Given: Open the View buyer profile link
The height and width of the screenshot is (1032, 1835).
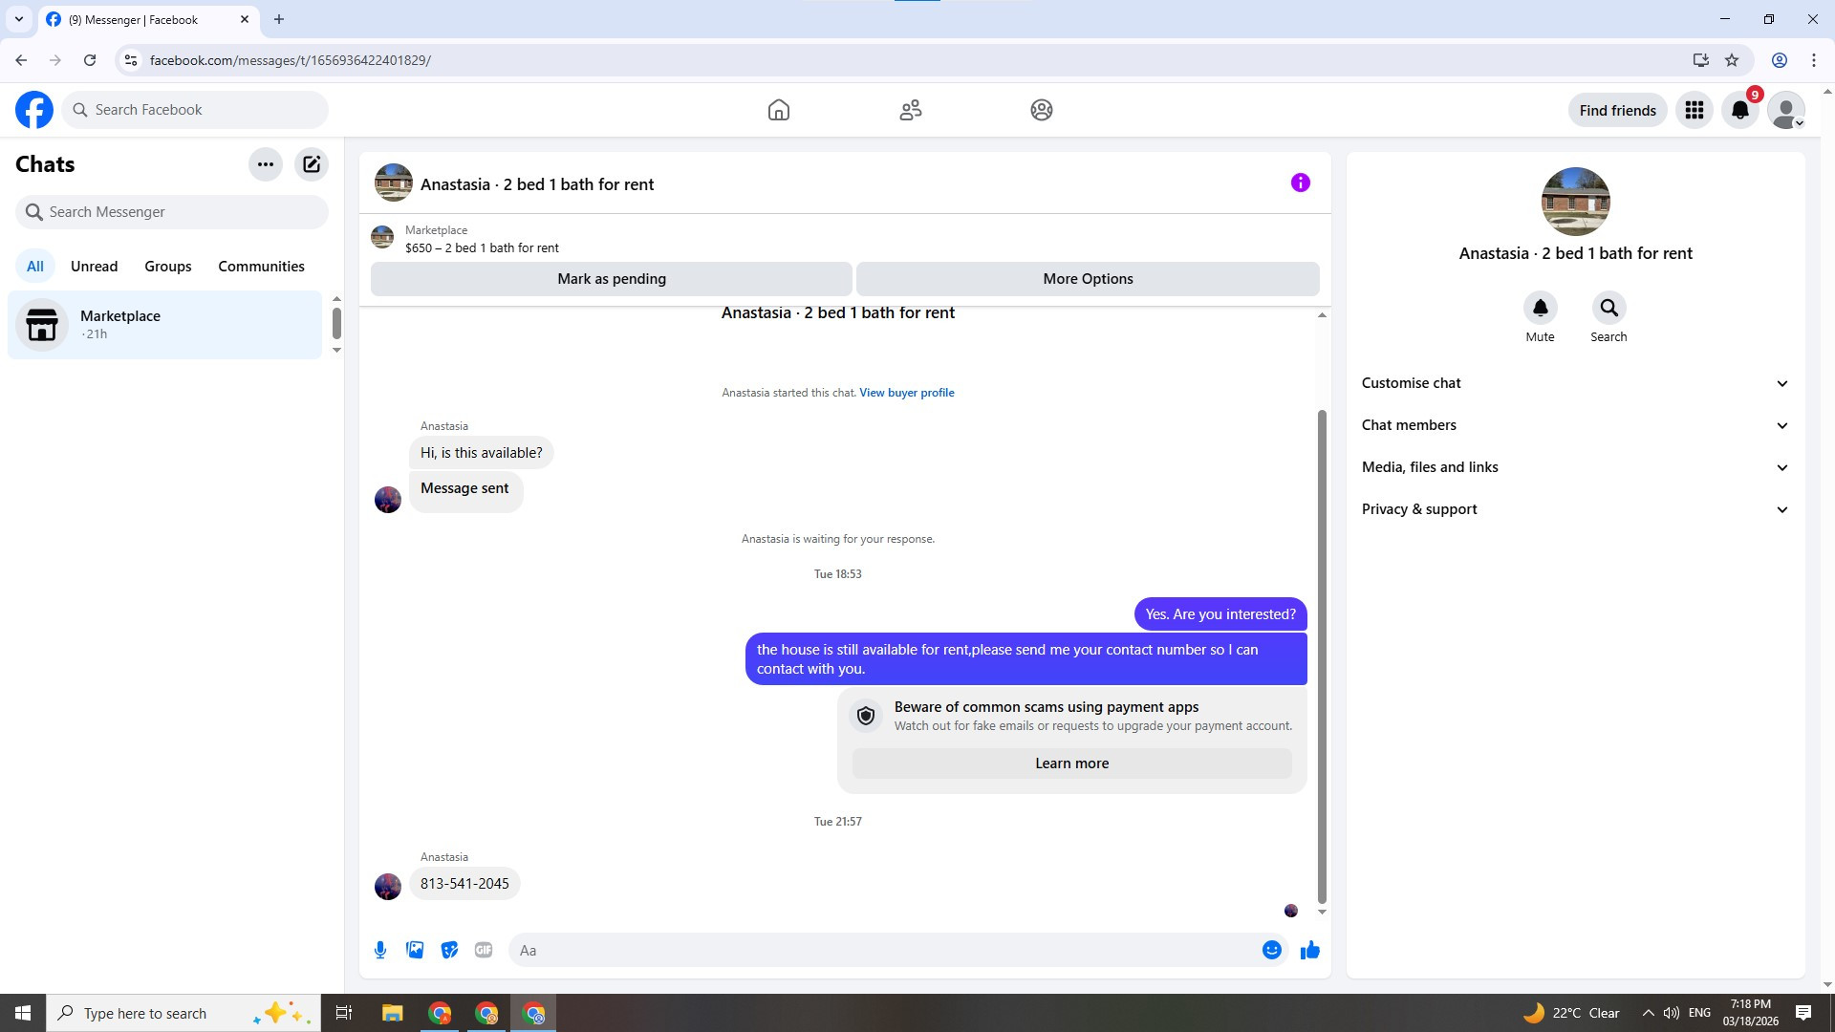Looking at the screenshot, I should [x=906, y=393].
